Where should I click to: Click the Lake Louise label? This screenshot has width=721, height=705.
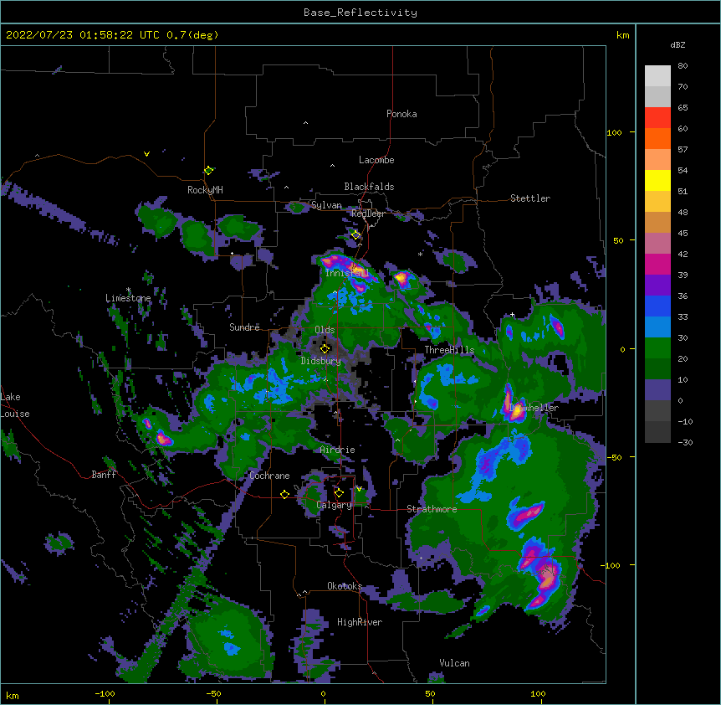pos(15,405)
